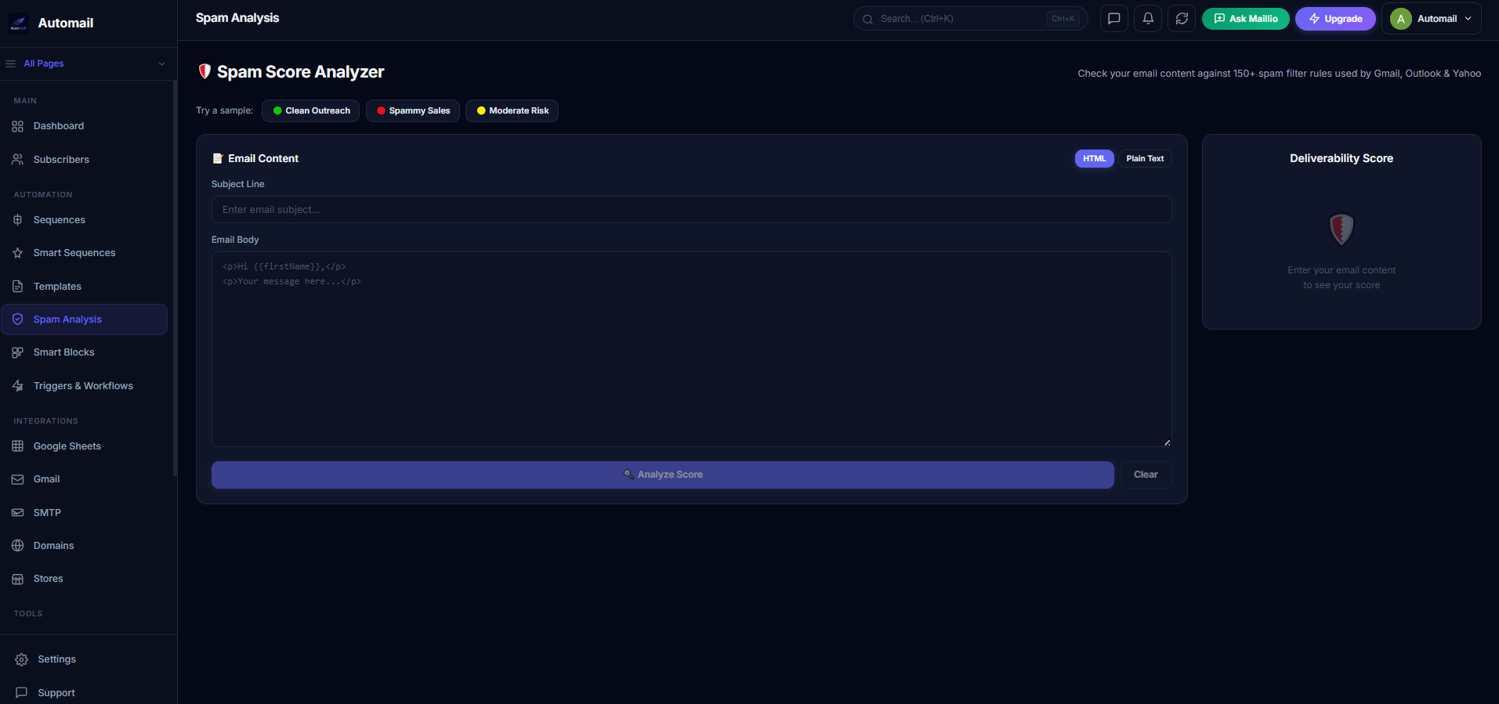Click the sidebar vertical scrollbar

tap(175, 278)
